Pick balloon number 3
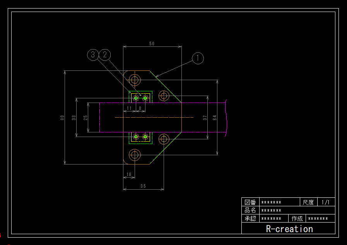 pos(93,55)
